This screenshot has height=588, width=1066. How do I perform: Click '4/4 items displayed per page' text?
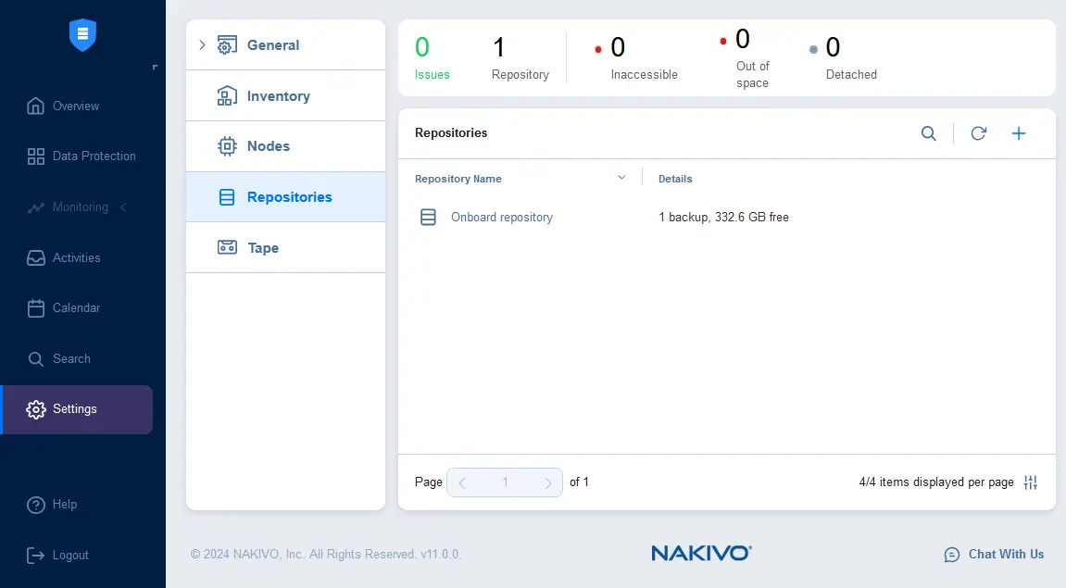[936, 482]
